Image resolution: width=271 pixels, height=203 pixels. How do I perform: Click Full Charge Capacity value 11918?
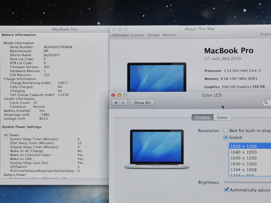pos(63,95)
